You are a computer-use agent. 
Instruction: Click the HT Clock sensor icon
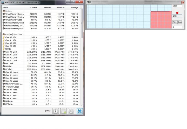coord(4,69)
